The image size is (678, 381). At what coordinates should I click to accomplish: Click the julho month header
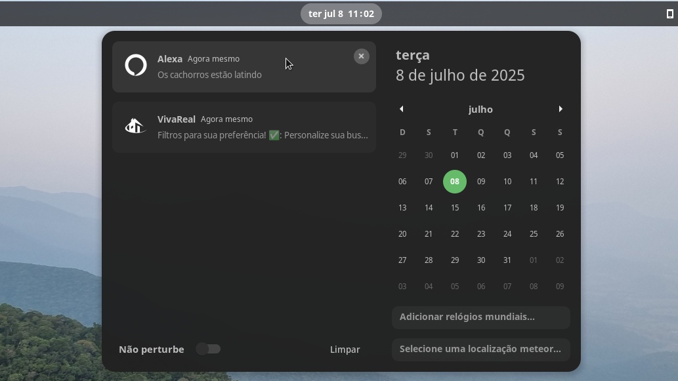[x=480, y=110]
